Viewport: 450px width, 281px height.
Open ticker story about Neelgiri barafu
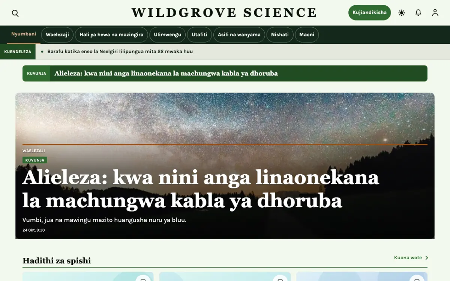point(120,52)
